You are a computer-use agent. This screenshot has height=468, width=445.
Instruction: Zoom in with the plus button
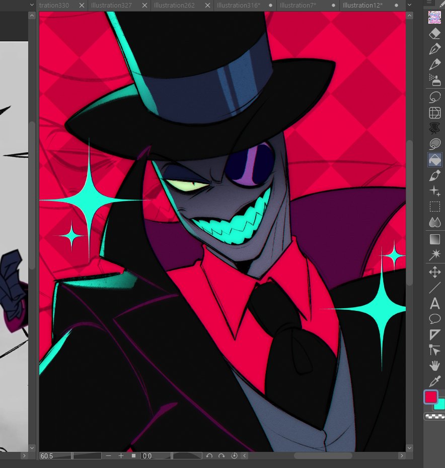click(121, 456)
